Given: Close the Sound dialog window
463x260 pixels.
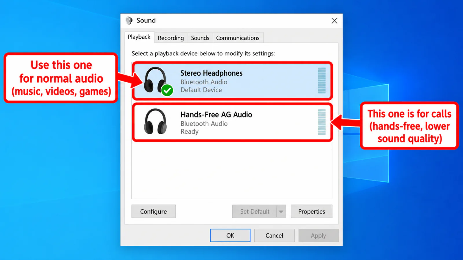Looking at the screenshot, I should tap(334, 21).
